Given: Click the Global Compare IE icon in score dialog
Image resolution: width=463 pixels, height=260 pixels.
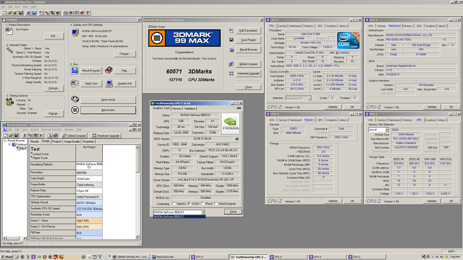Looking at the screenshot, I should (231, 64).
